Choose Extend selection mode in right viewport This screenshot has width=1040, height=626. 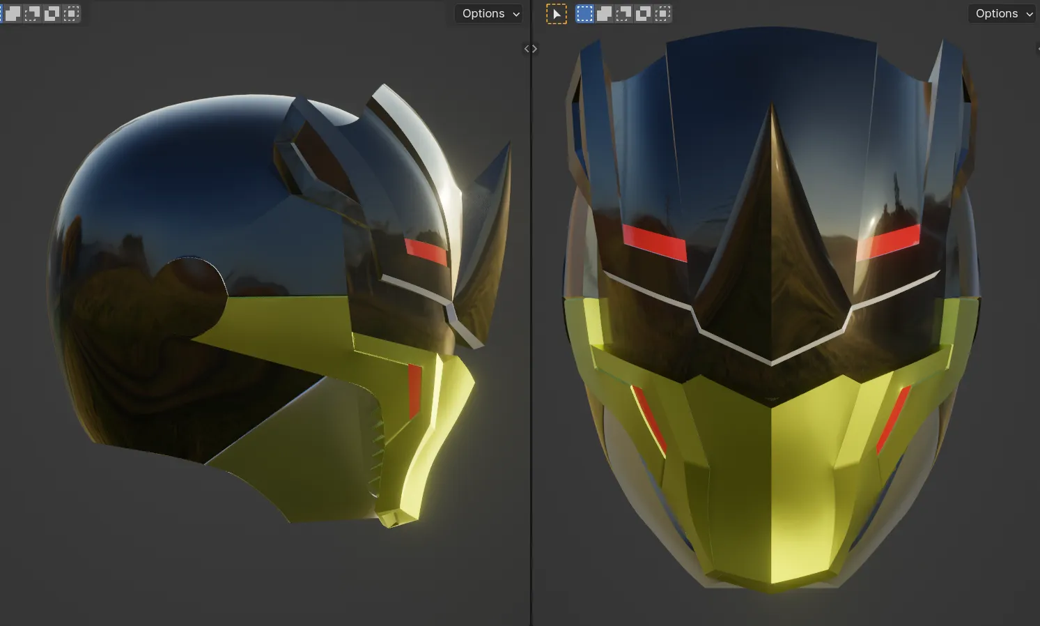pos(604,13)
